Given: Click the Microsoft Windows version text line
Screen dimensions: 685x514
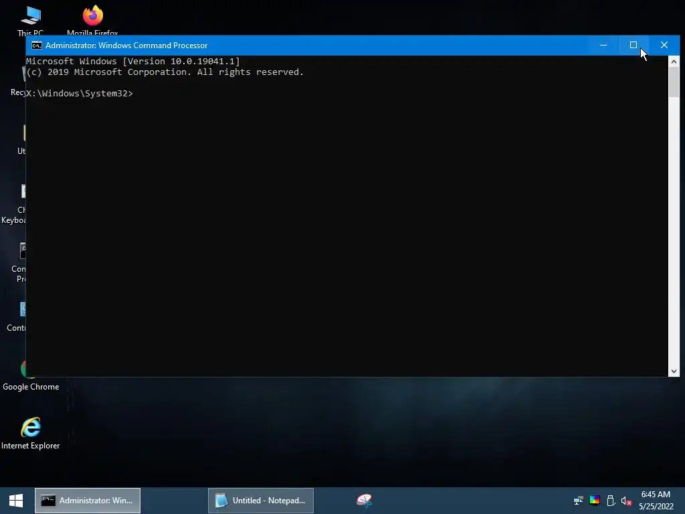Looking at the screenshot, I should point(133,61).
